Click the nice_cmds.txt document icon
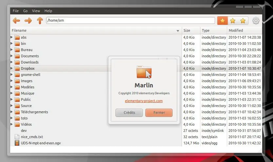Image resolution: width=273 pixels, height=162 pixels. coord(17,137)
